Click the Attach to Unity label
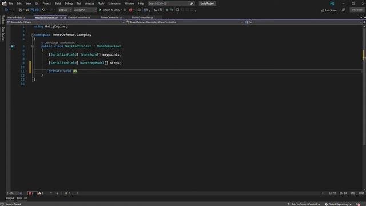Viewport: 366px width, 206px height. coord(111,10)
